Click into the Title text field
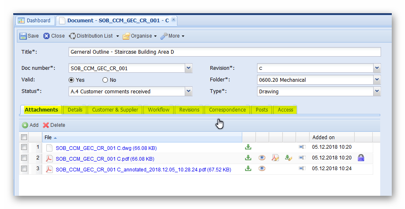Viewport: 405px width, 209px height. coord(224,52)
